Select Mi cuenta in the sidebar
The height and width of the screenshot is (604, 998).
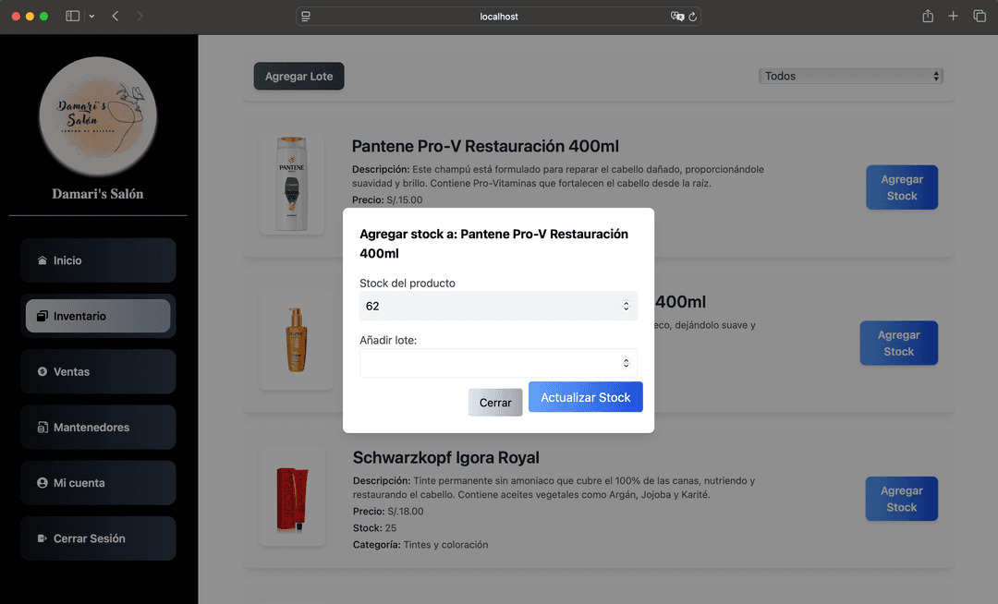point(98,483)
